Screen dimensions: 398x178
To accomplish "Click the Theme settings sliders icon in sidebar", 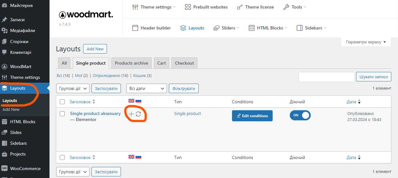I will tap(4, 77).
